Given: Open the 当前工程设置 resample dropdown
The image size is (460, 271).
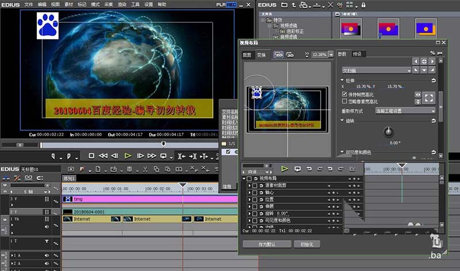Looking at the screenshot, I should 405,111.
